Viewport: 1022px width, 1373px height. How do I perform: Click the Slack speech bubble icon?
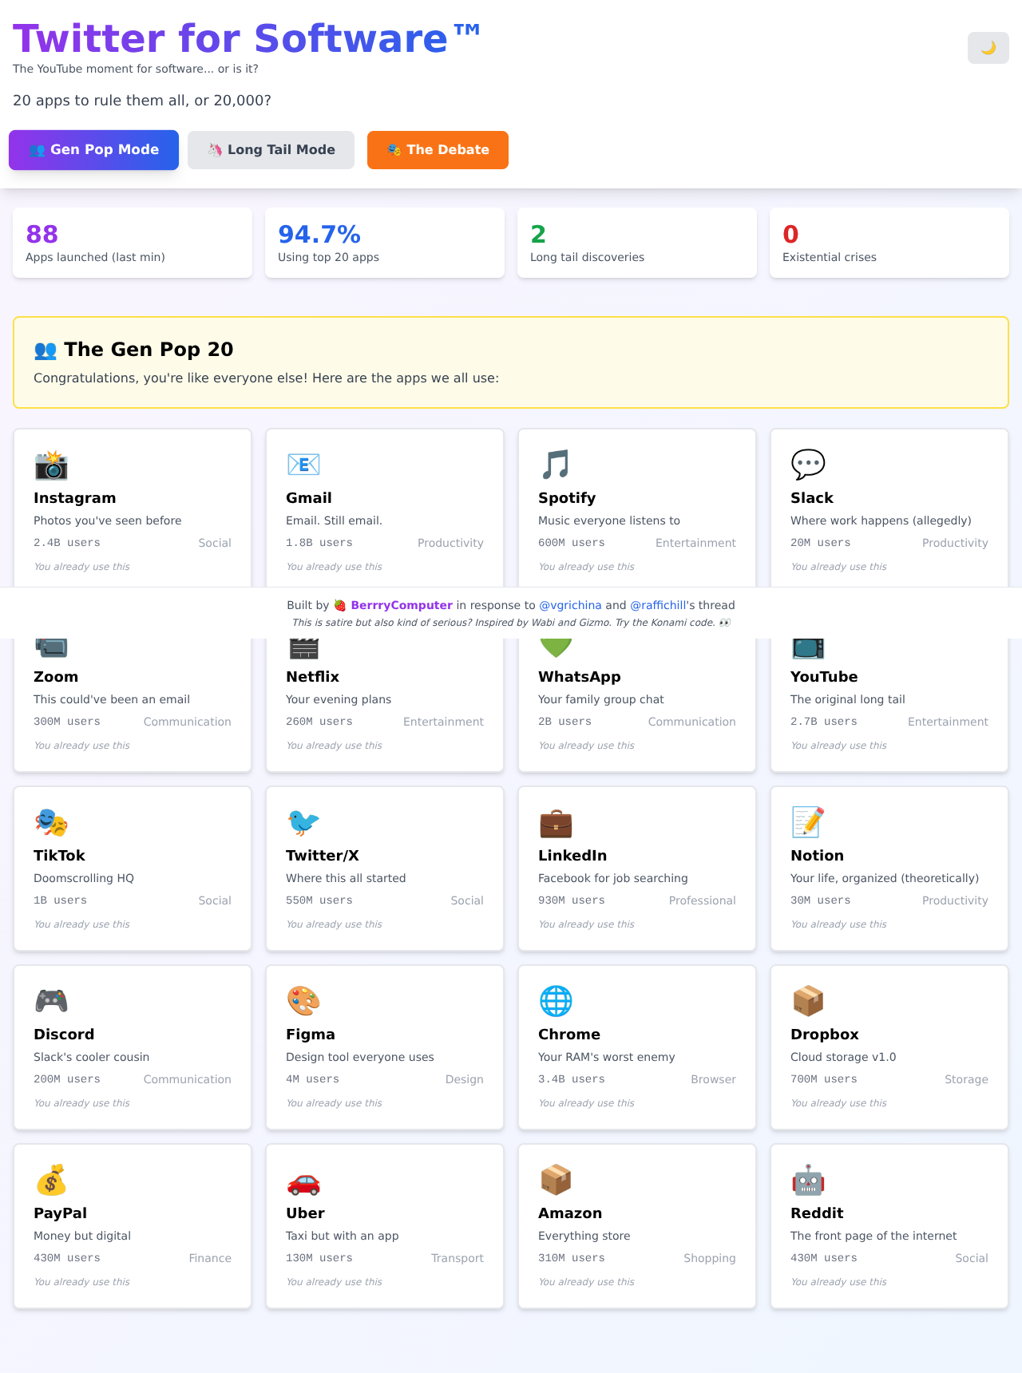click(x=808, y=464)
